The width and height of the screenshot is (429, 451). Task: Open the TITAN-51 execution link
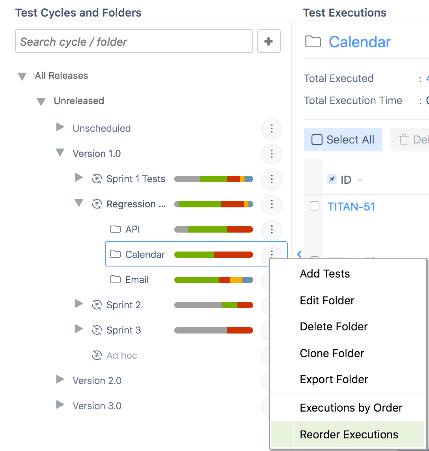coord(351,207)
